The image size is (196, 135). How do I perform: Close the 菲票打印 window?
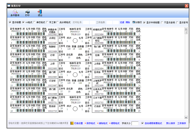point(187,6)
